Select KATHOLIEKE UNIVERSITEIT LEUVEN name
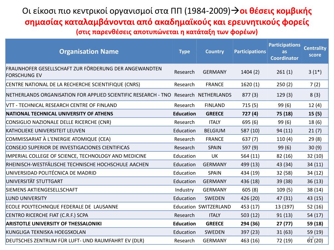The height and width of the screenshot is (250, 334). point(45,131)
